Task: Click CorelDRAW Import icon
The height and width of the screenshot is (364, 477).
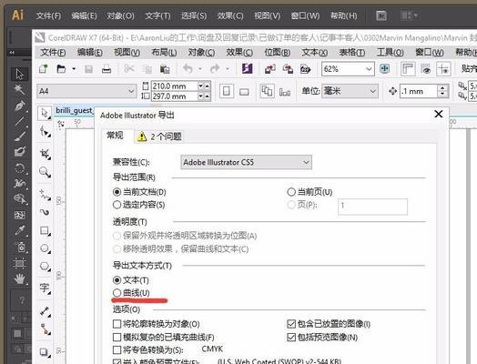Action: (269, 69)
